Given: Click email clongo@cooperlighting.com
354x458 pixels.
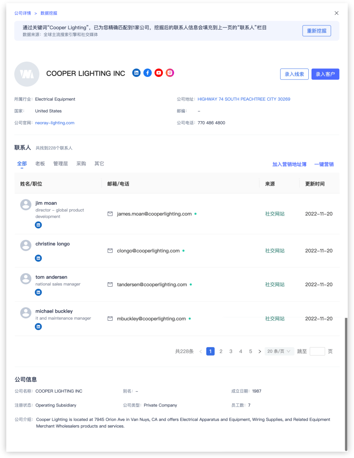Looking at the screenshot, I should [148, 250].
